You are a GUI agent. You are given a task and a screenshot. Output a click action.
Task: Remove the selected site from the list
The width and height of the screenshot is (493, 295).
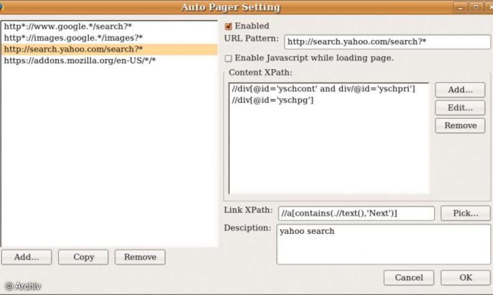click(x=140, y=257)
